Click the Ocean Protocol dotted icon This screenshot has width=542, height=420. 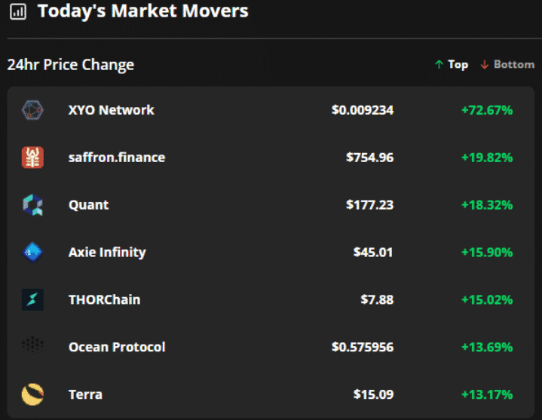pos(32,347)
